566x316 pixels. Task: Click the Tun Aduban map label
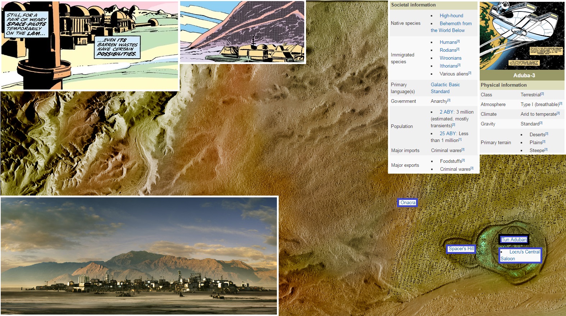[513, 239]
